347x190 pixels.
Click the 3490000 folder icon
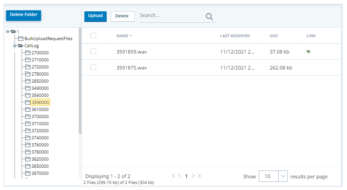click(x=28, y=88)
